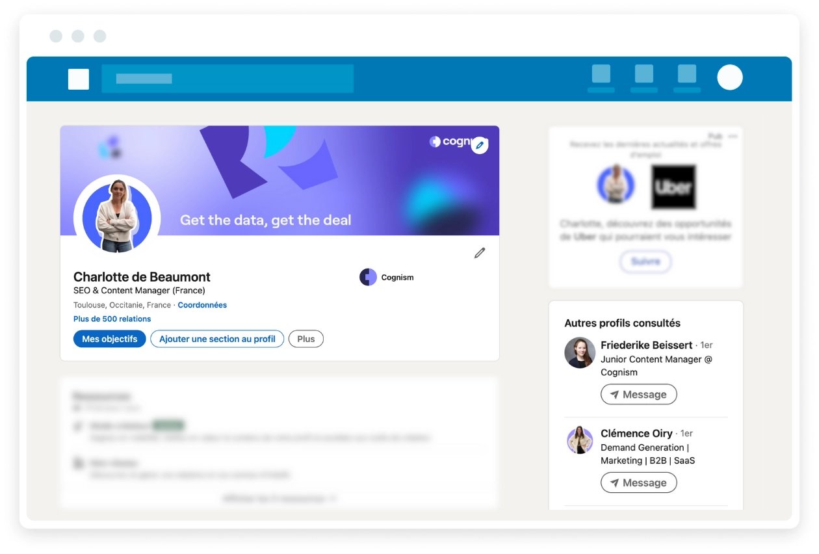This screenshot has height=554, width=819.
Task: Click the pencil icon on the cover banner
Action: click(480, 145)
